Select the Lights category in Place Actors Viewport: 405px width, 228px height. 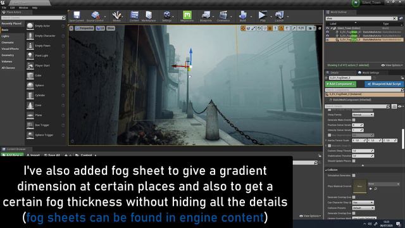point(6,36)
